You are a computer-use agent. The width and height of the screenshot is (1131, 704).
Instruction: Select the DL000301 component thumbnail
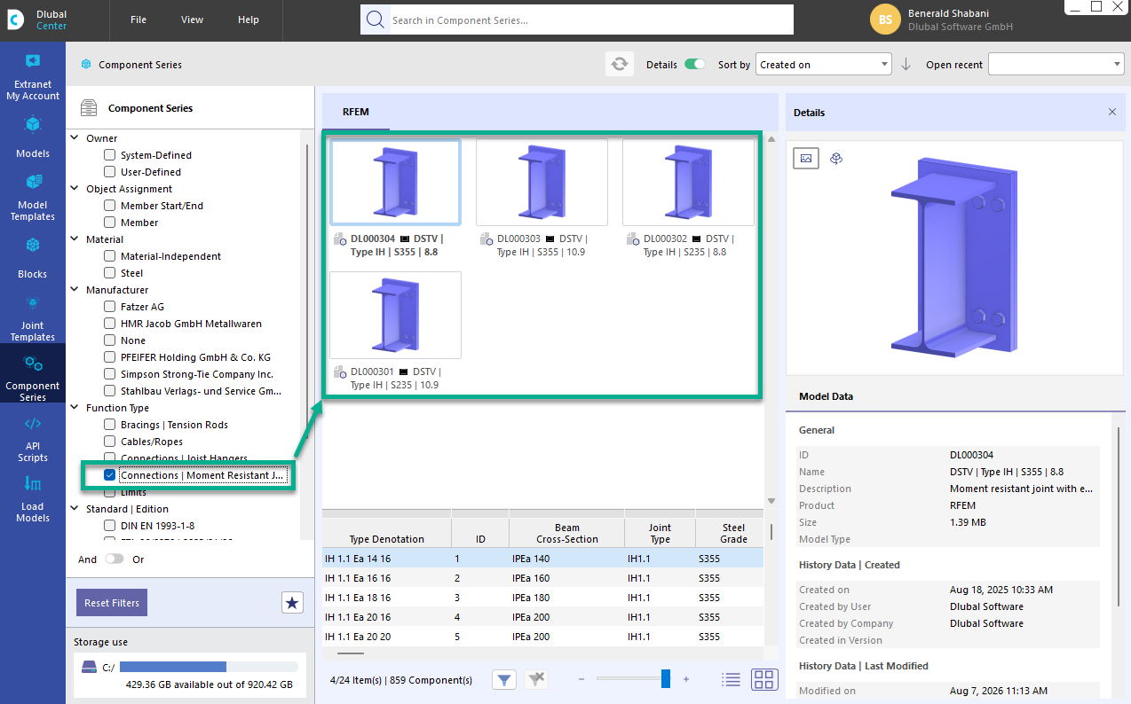395,316
